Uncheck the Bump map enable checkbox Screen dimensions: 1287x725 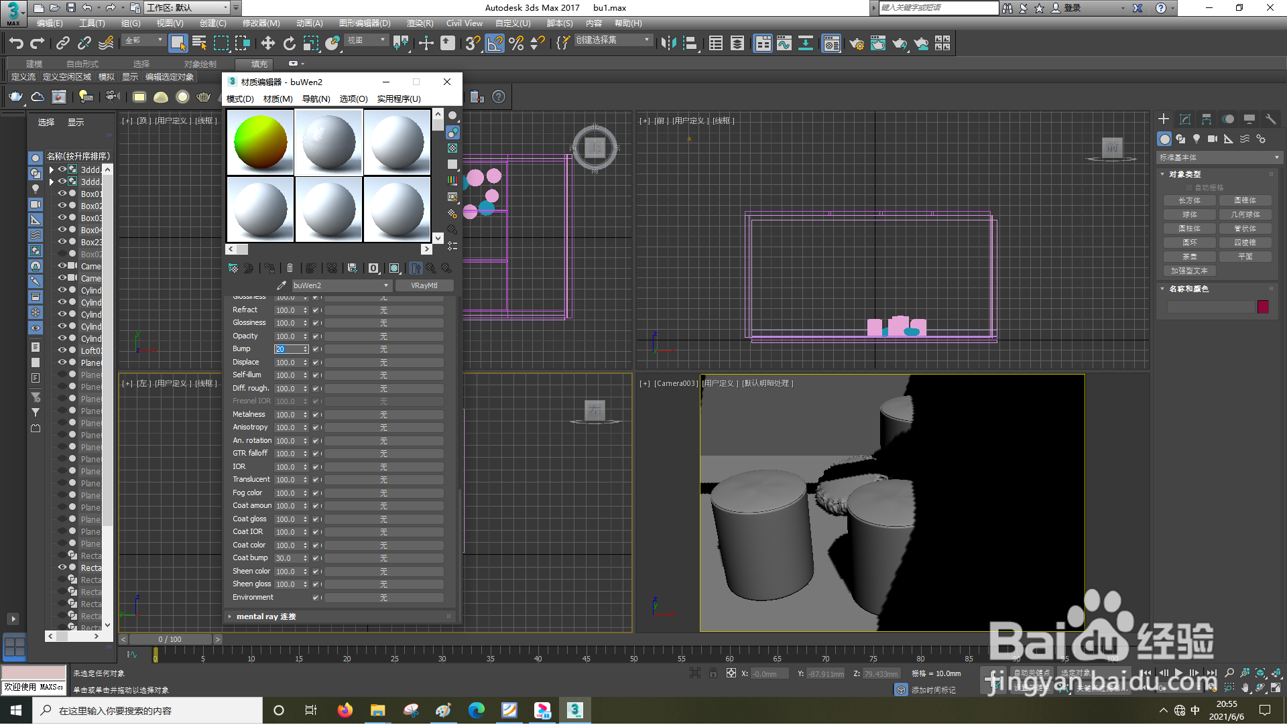pos(315,349)
